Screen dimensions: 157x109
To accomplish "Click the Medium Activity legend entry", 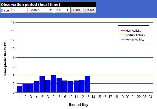I will pyautogui.click(x=135, y=35).
